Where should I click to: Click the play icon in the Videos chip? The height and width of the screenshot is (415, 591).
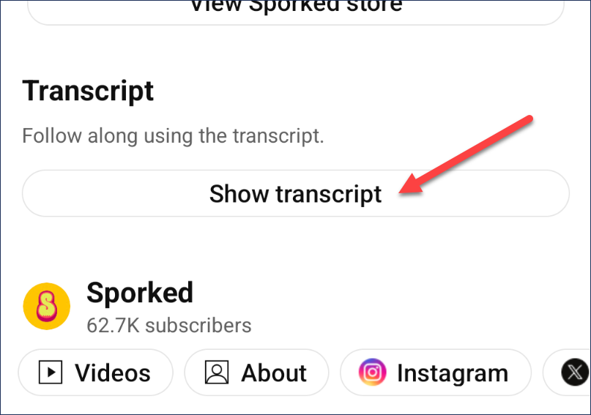51,373
